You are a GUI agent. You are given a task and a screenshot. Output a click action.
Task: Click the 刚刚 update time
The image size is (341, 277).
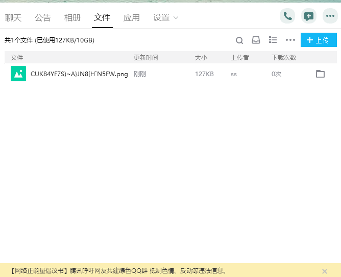(x=140, y=74)
